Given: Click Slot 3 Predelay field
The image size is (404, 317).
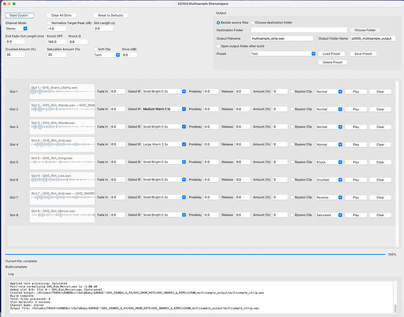Looking at the screenshot, I should point(211,127).
